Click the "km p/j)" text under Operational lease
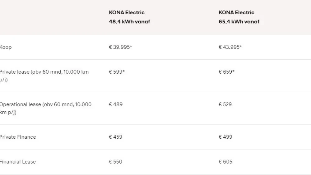Screen dimensions: 311x175 tap(8, 112)
